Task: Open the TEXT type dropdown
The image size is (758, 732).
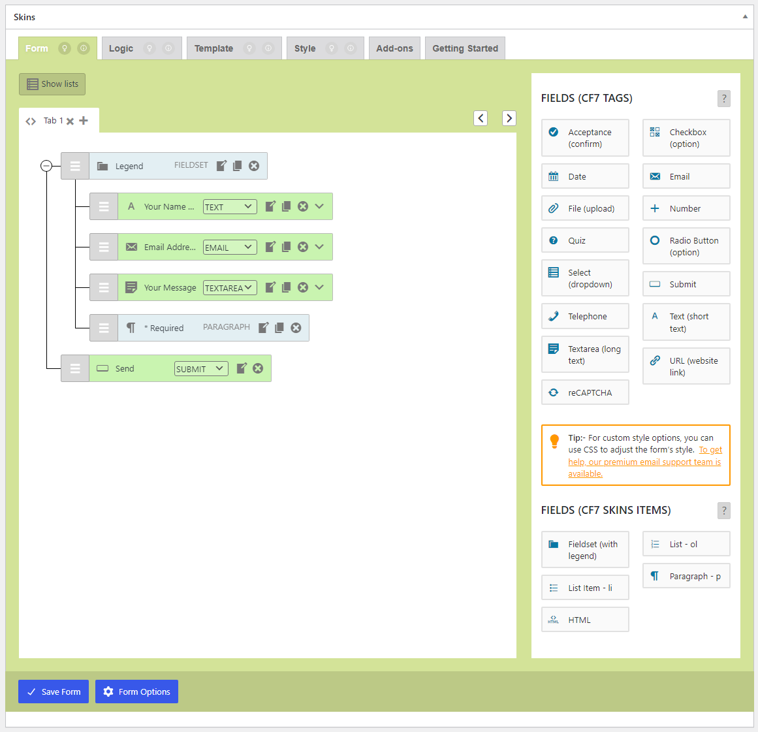Action: point(230,207)
